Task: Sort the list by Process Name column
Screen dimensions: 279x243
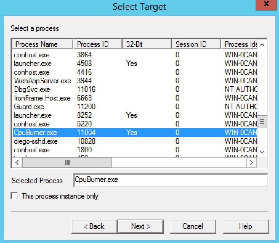Action: pos(42,44)
